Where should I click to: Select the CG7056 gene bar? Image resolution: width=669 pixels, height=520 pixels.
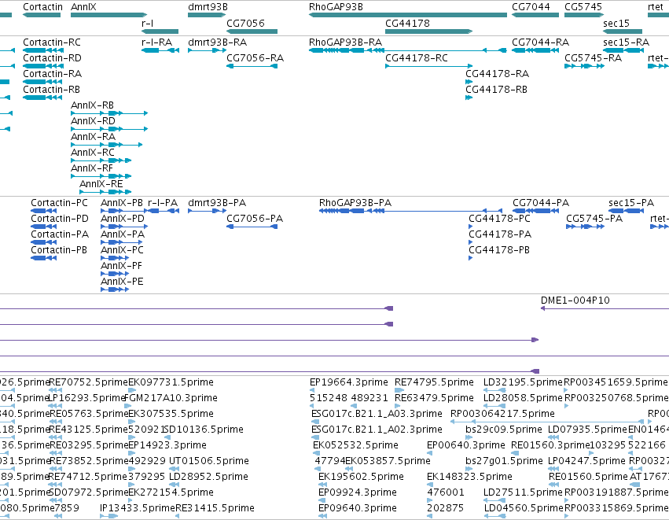coord(252,31)
